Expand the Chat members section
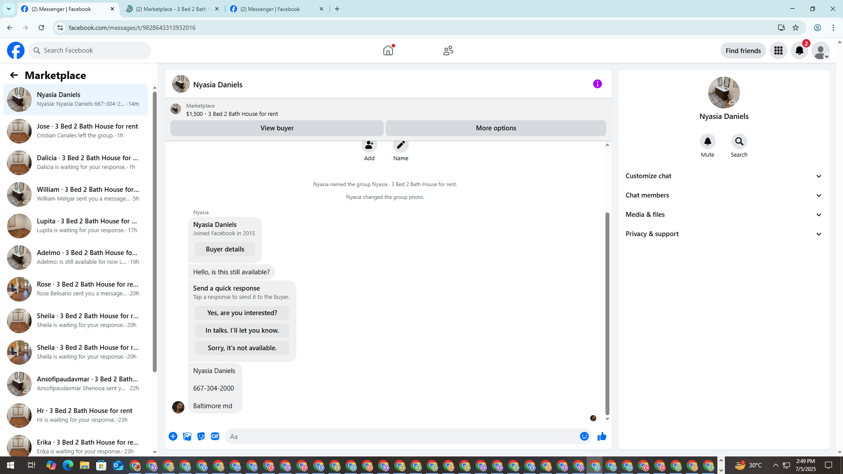This screenshot has width=843, height=474. pos(724,195)
